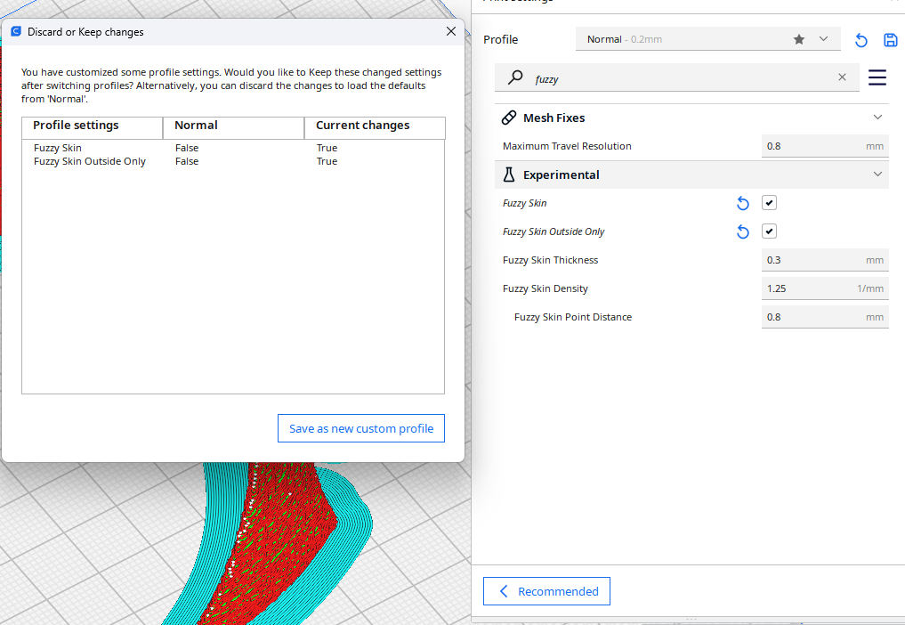Switch back to Recommended settings
Viewport: 905px width, 625px height.
coord(546,591)
